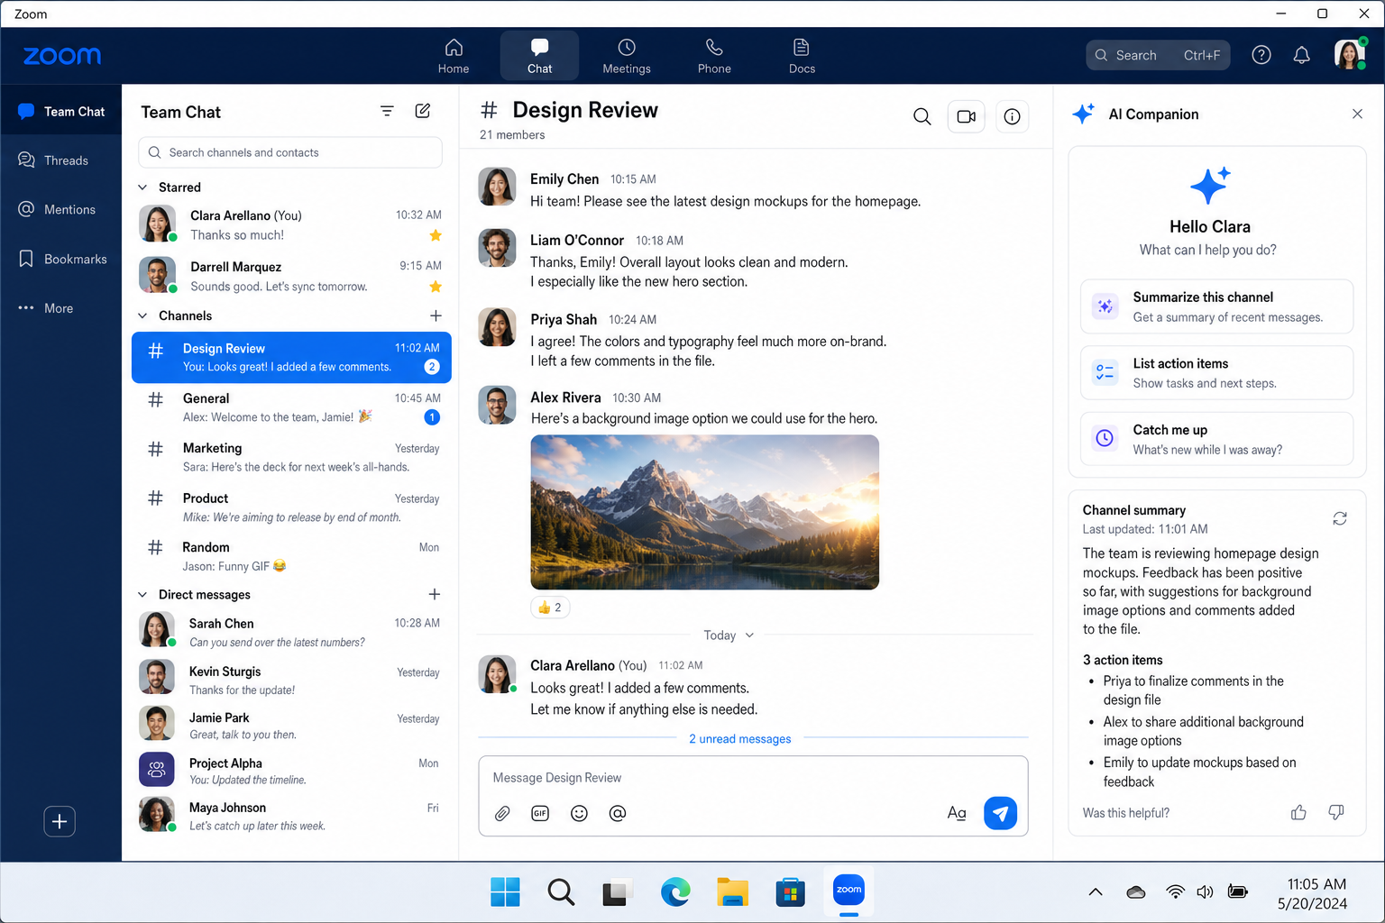Viewport: 1385px width, 923px height.
Task: Click the plus button at sidebar bottom
Action: (60, 821)
